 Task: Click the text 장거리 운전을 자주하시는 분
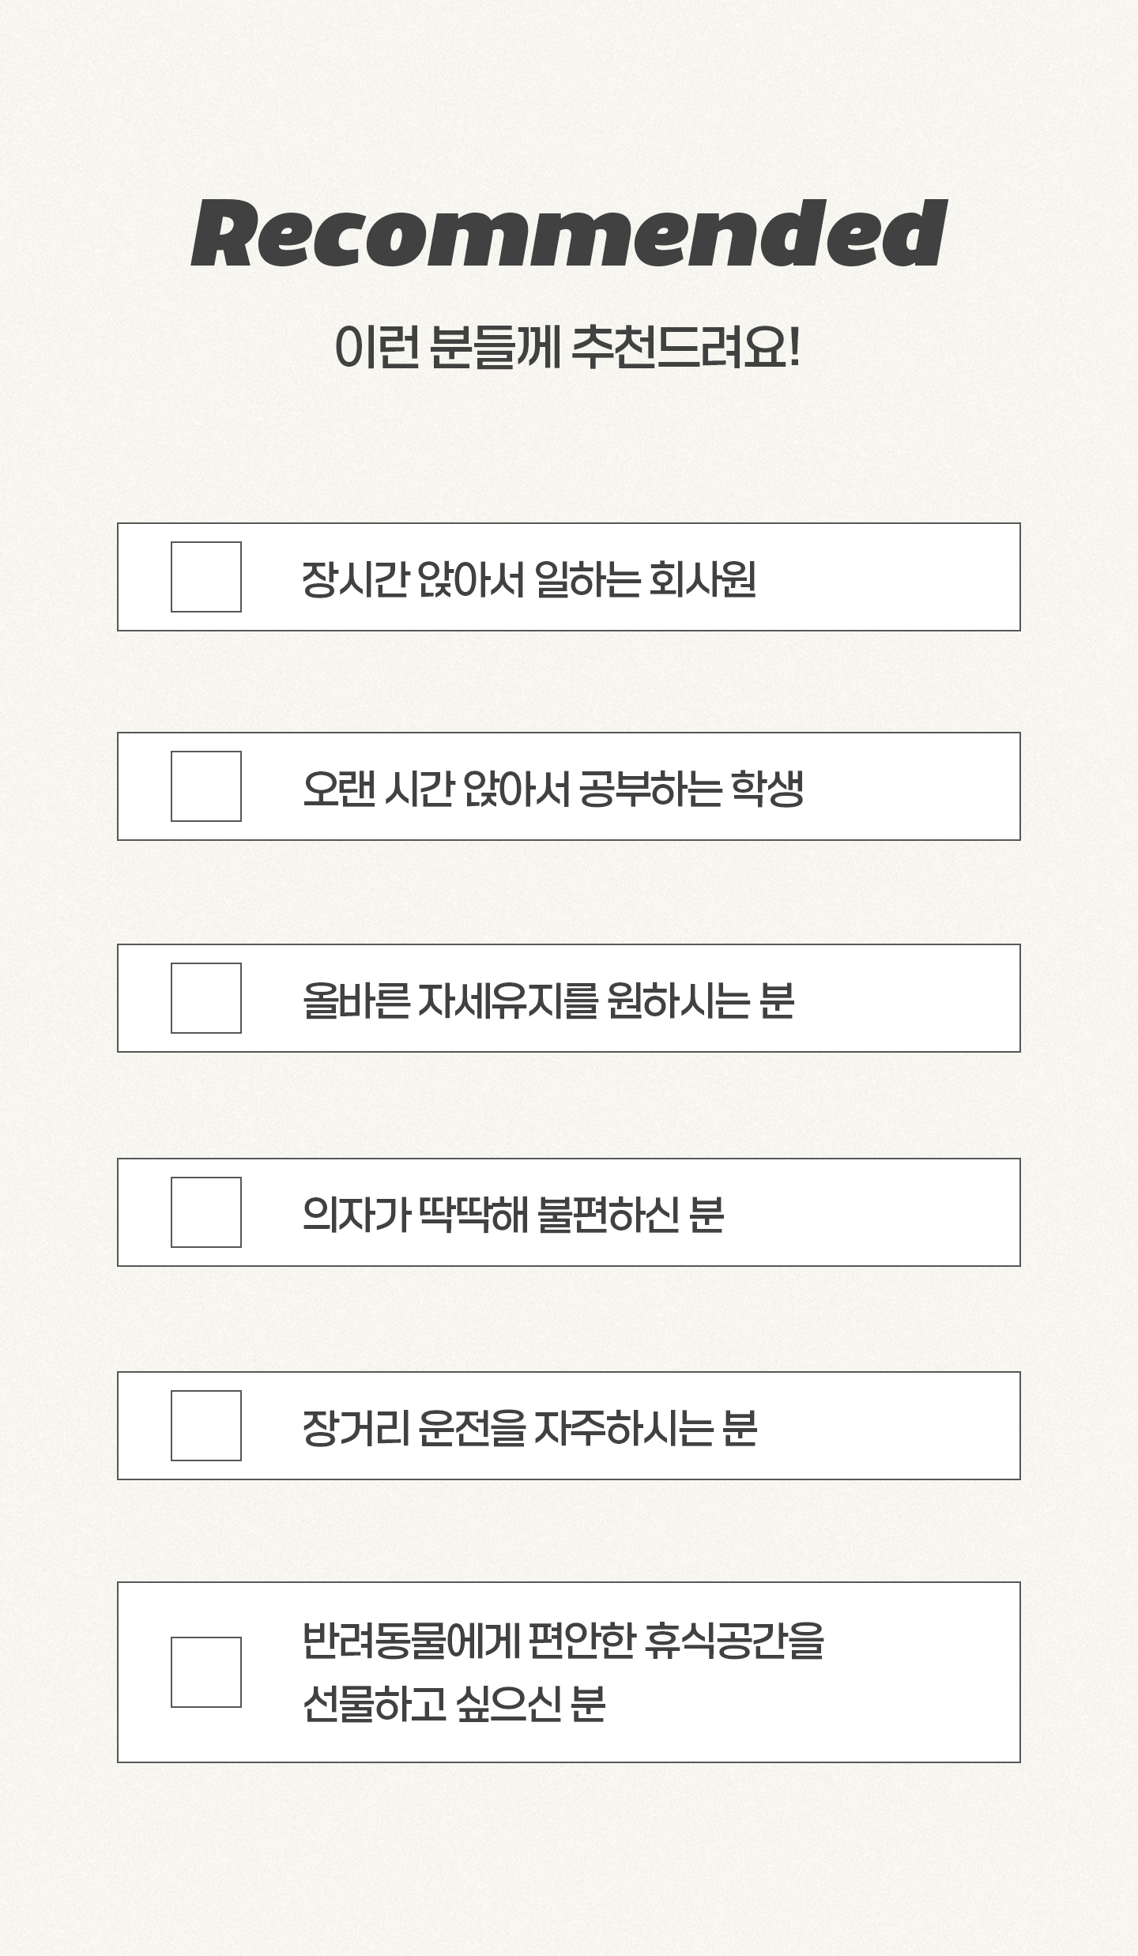[529, 1427]
